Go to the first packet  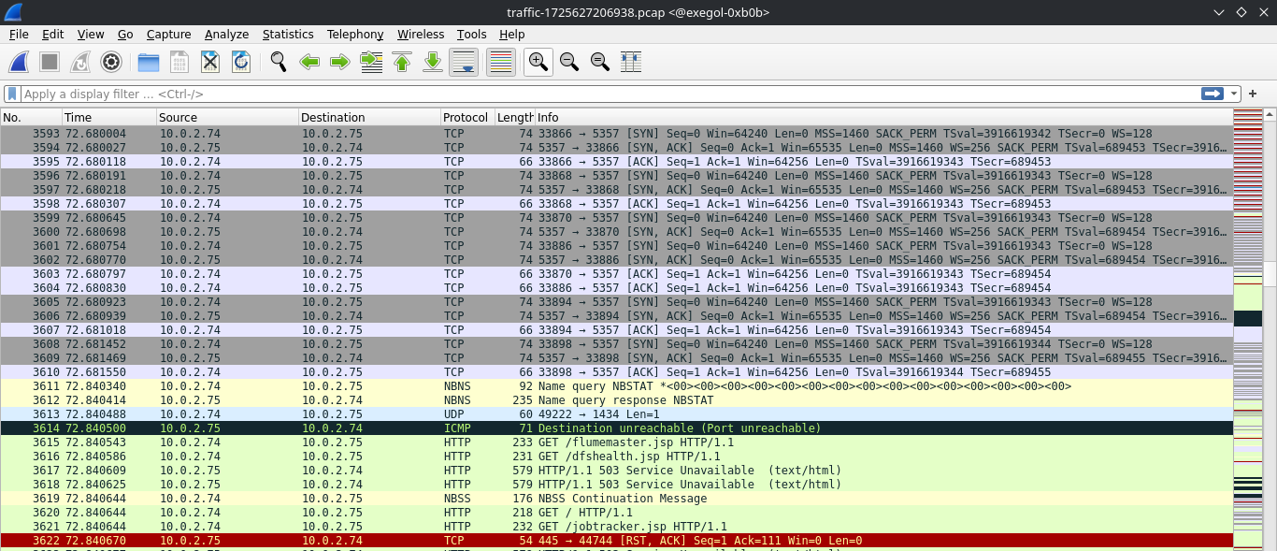402,63
